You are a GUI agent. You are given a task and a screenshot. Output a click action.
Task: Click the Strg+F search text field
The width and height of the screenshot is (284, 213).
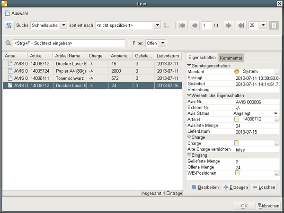pyautogui.click(x=69, y=43)
